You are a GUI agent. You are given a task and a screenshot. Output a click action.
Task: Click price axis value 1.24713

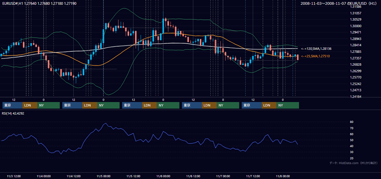[x=356, y=90]
